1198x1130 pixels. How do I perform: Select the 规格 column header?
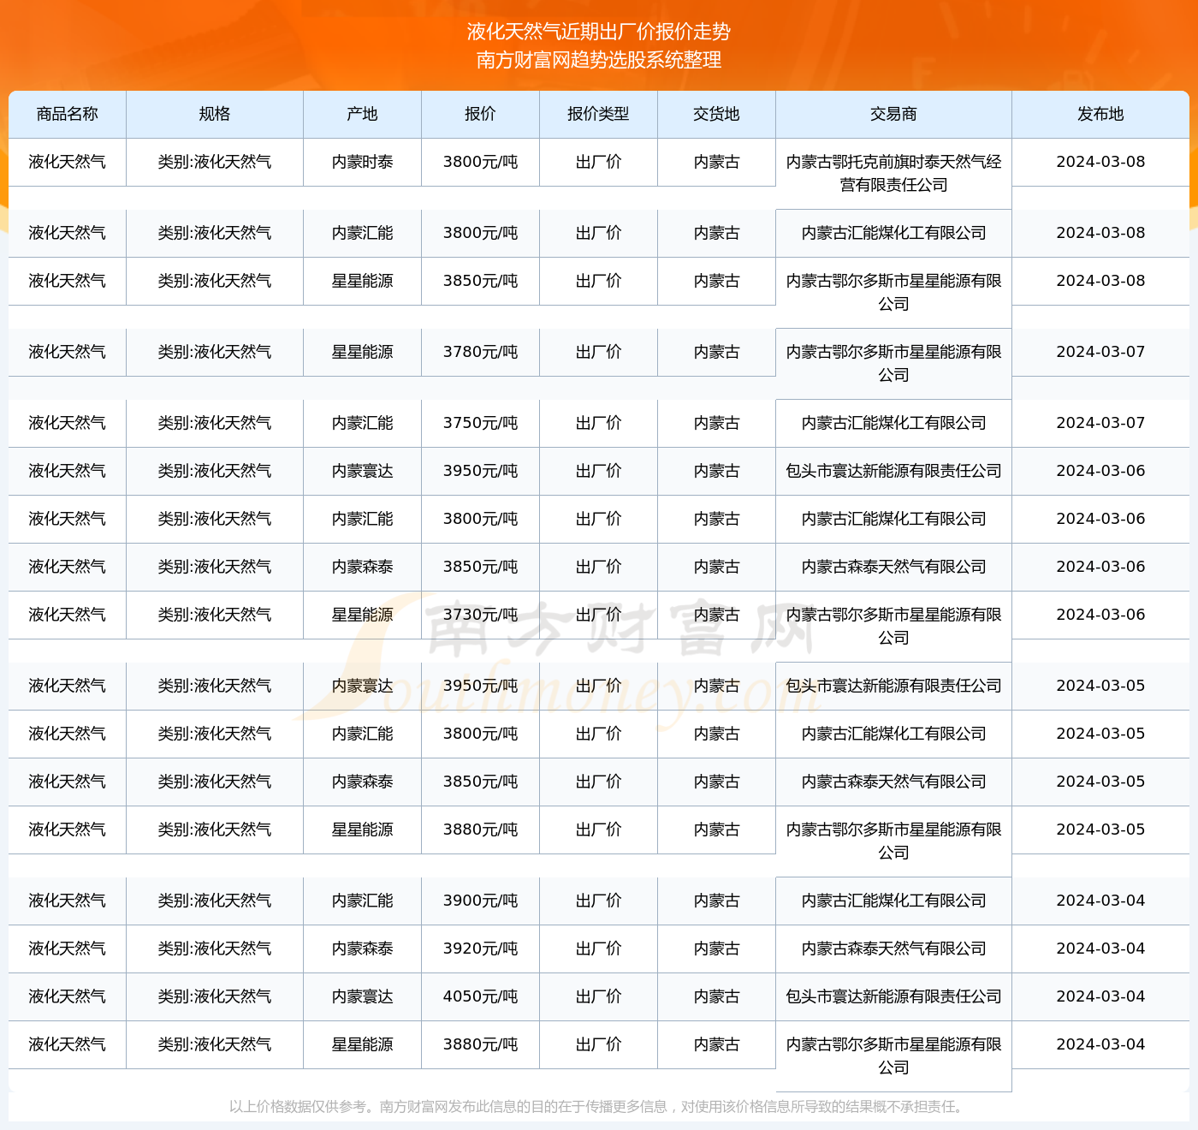pos(215,114)
